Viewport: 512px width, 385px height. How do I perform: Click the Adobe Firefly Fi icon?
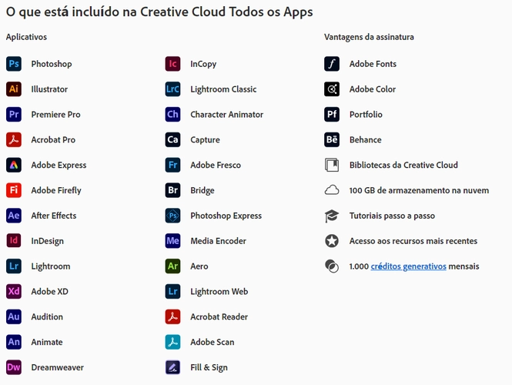tap(14, 190)
